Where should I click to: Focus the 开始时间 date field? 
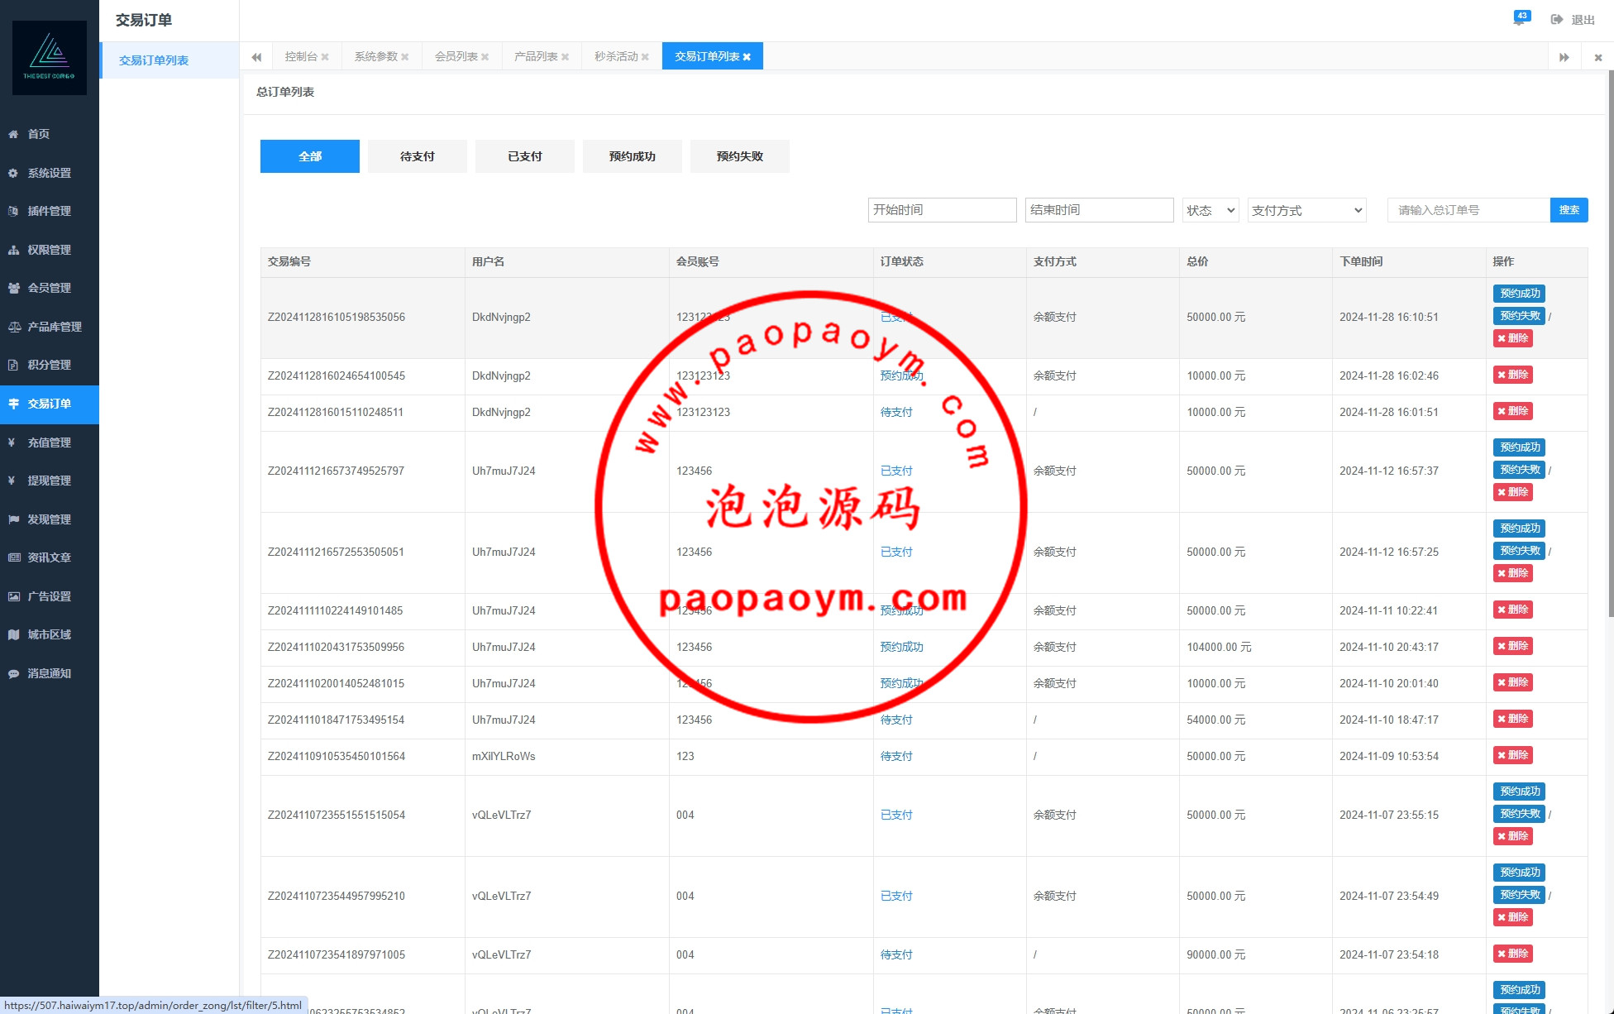(x=942, y=210)
